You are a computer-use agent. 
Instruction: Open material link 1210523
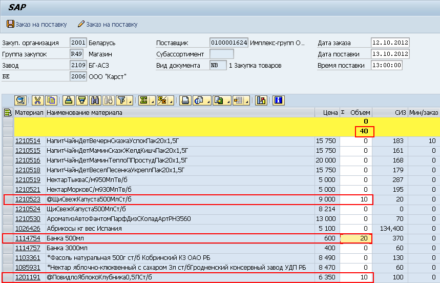click(28, 199)
